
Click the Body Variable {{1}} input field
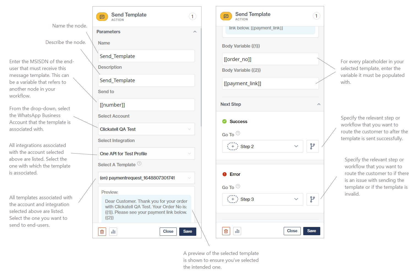coord(270,59)
